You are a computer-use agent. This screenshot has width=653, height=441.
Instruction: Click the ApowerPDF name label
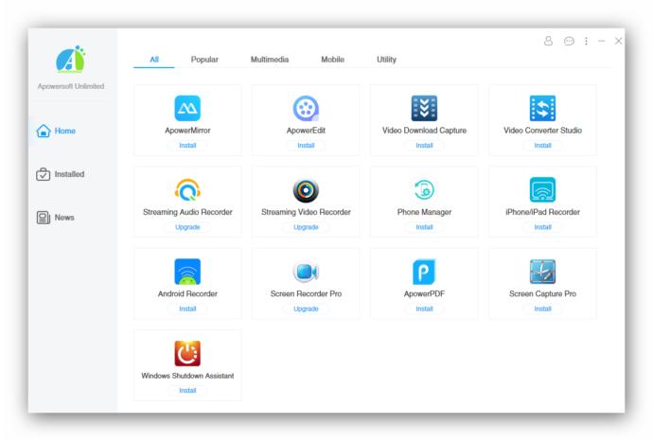pyautogui.click(x=424, y=293)
